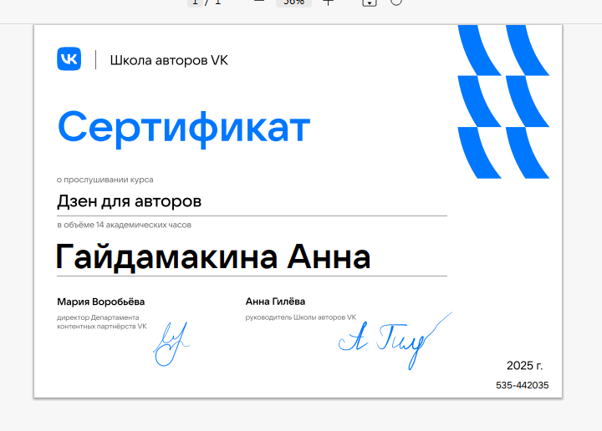Click the text "Школа авторов VK" in header

(x=169, y=61)
